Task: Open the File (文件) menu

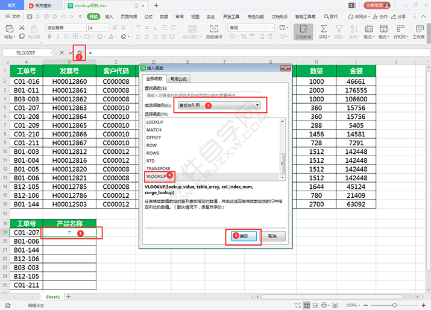Action: click(13, 16)
